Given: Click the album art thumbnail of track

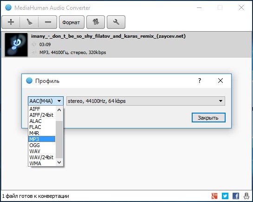Looking at the screenshot, I should [x=16, y=45].
